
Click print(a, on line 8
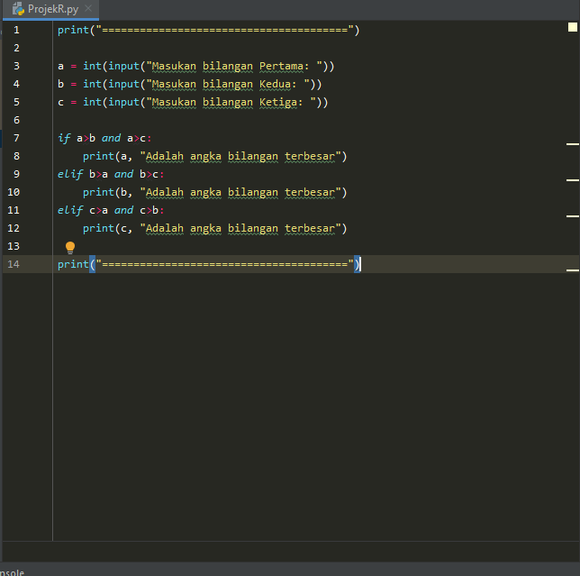tap(107, 156)
